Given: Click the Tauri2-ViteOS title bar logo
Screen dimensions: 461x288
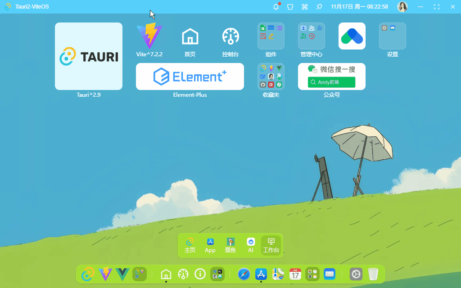Looking at the screenshot, I should pos(8,6).
